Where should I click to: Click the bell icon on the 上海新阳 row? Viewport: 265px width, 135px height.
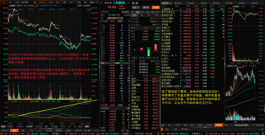(x=181, y=9)
